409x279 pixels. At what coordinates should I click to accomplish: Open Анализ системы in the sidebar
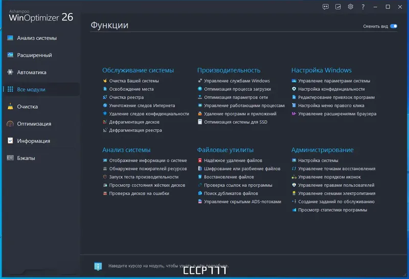37,38
